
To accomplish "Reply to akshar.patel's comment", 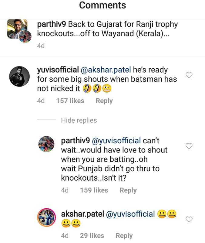I will (x=123, y=235).
